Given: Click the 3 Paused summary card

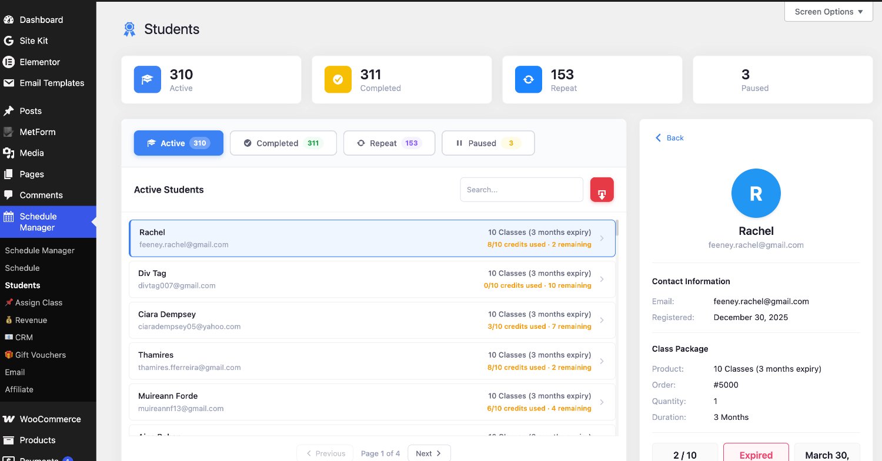Looking at the screenshot, I should coord(783,80).
